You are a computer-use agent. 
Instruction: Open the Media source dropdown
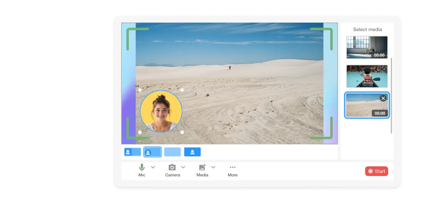tap(213, 167)
